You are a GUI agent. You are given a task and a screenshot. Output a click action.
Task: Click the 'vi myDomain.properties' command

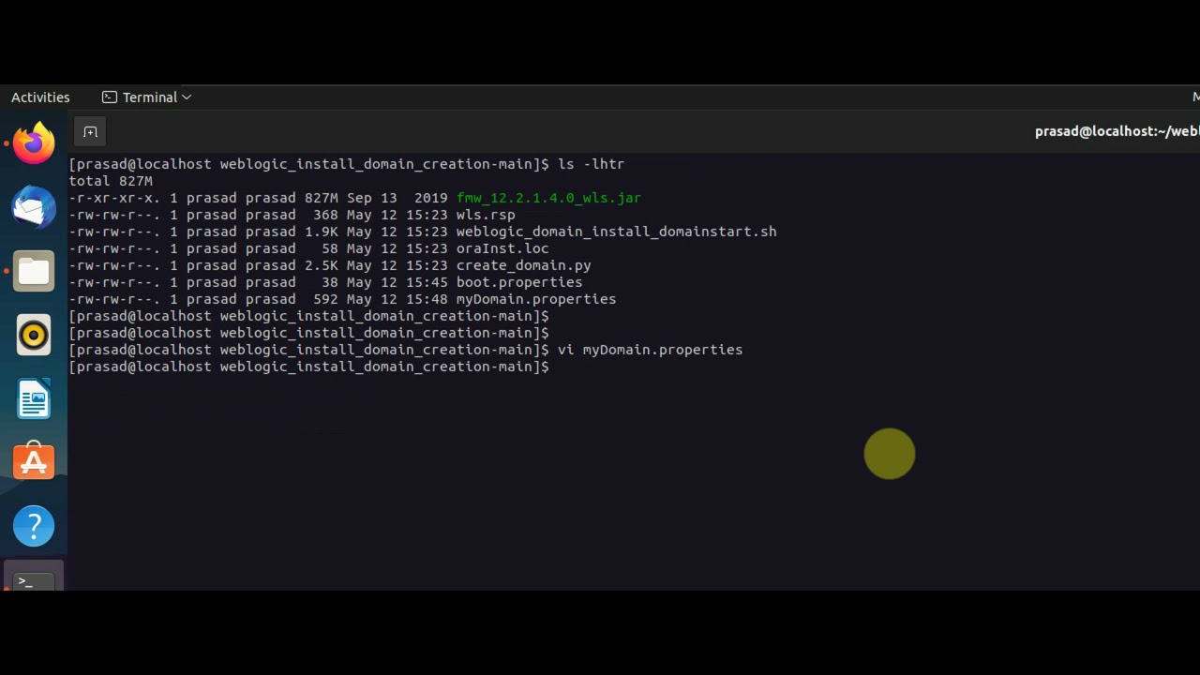(x=650, y=350)
